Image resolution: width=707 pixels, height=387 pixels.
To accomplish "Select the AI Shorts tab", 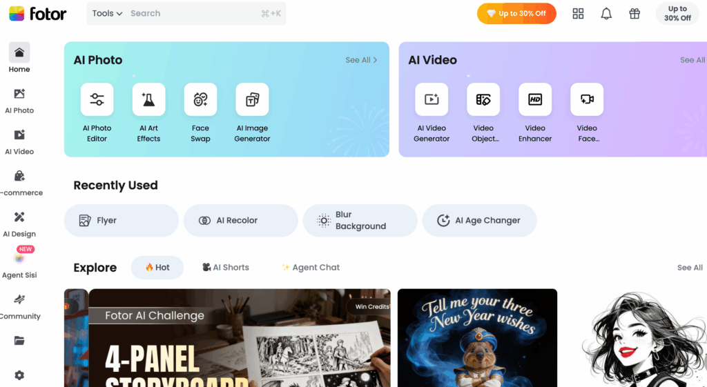I will tap(226, 268).
